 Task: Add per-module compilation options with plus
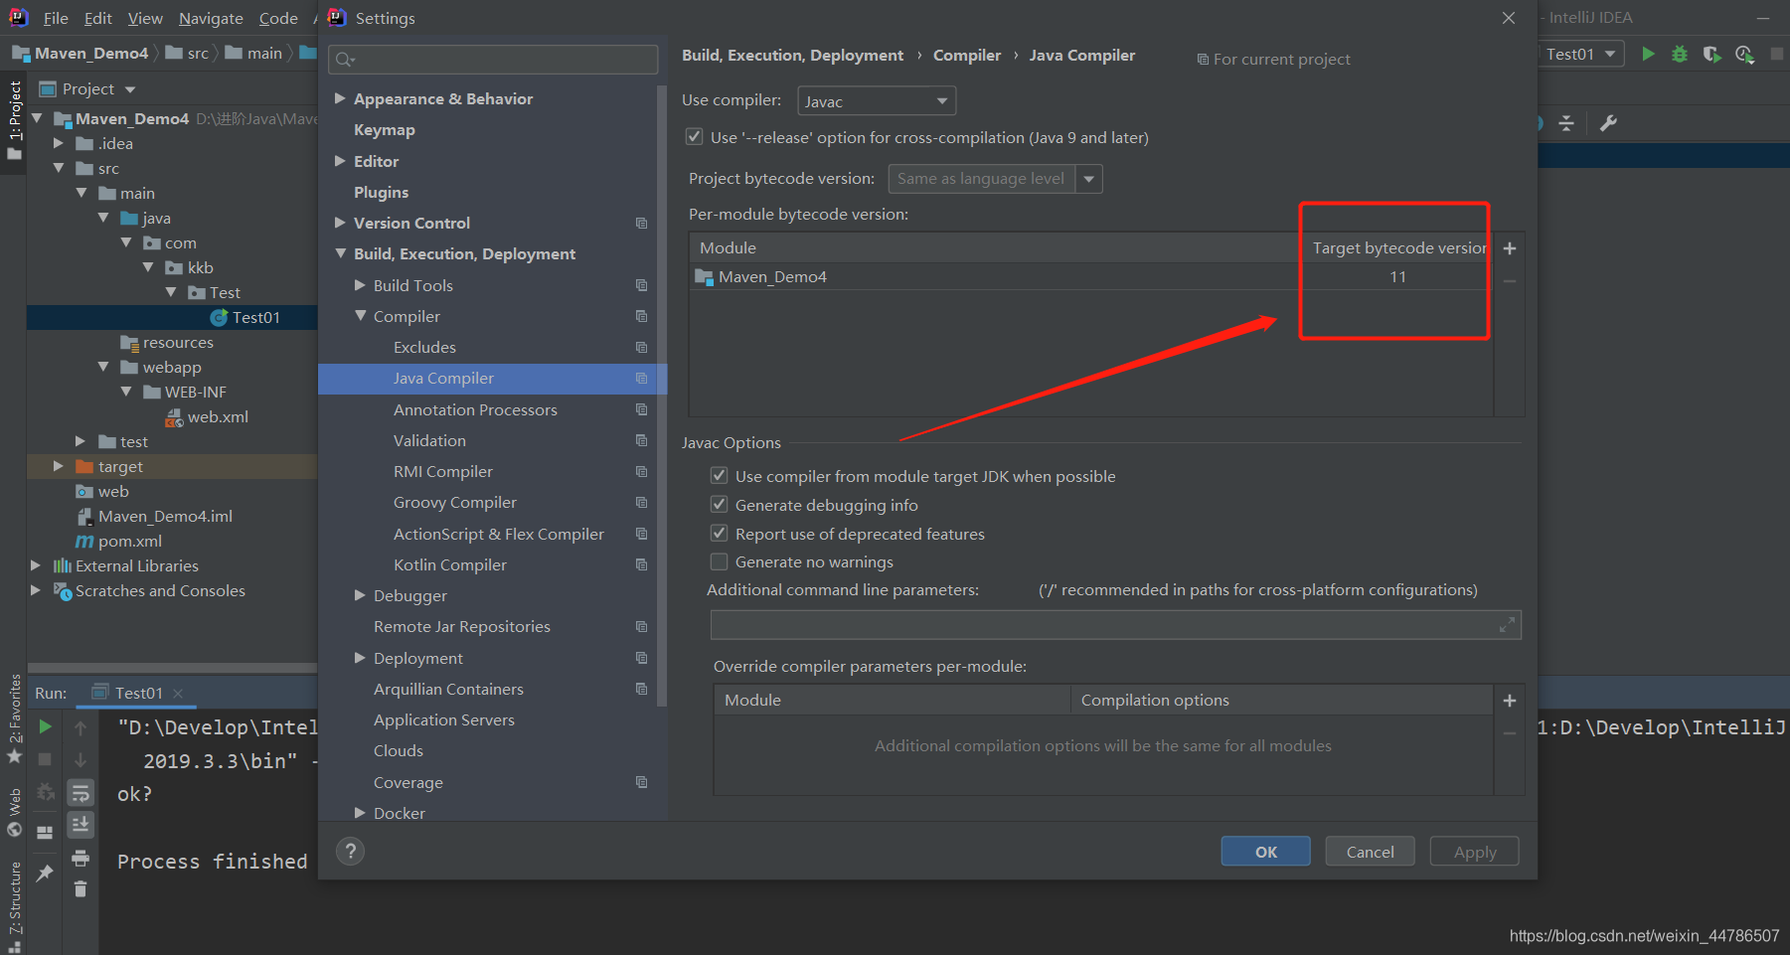1510,701
